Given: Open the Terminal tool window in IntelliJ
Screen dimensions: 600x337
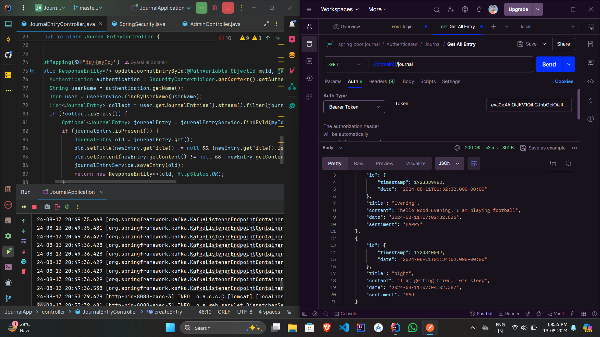Looking at the screenshot, I should (8, 267).
